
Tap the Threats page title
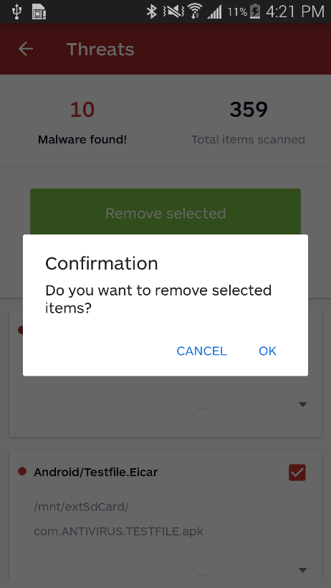coord(100,49)
